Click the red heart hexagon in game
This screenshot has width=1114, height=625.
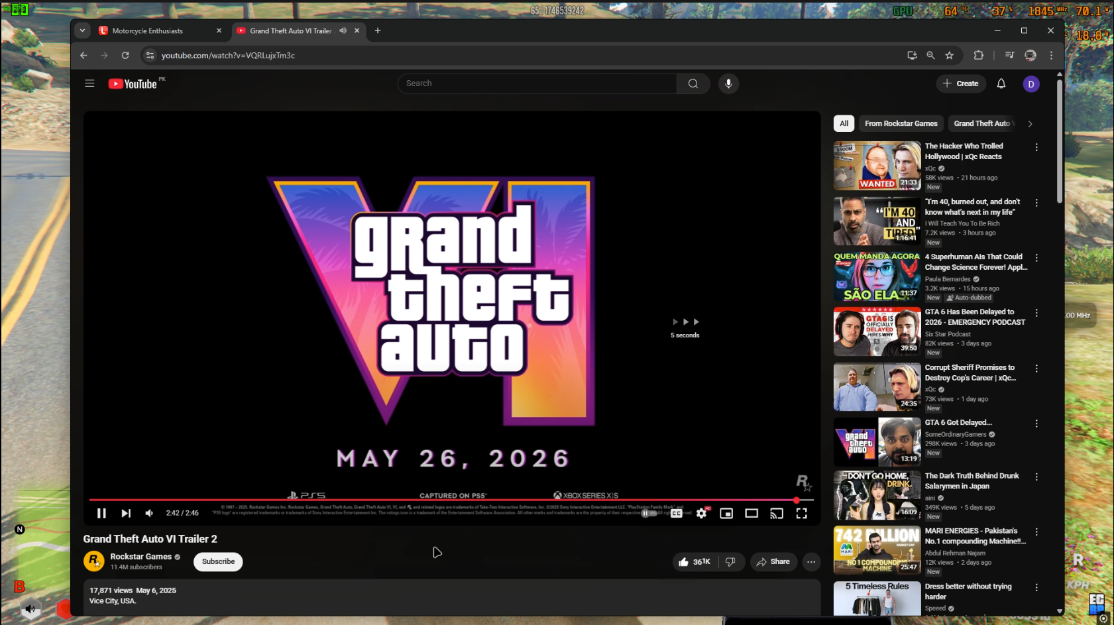[x=64, y=608]
